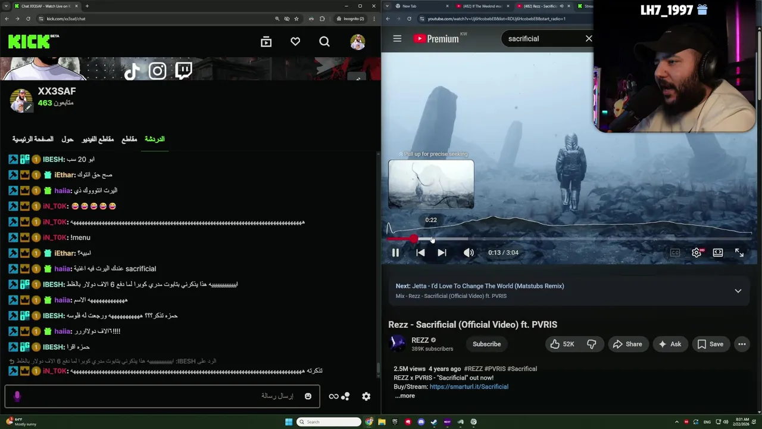The image size is (762, 429).
Task: Open tab search dropdown in YouTube window
Action: pyautogui.click(x=388, y=6)
